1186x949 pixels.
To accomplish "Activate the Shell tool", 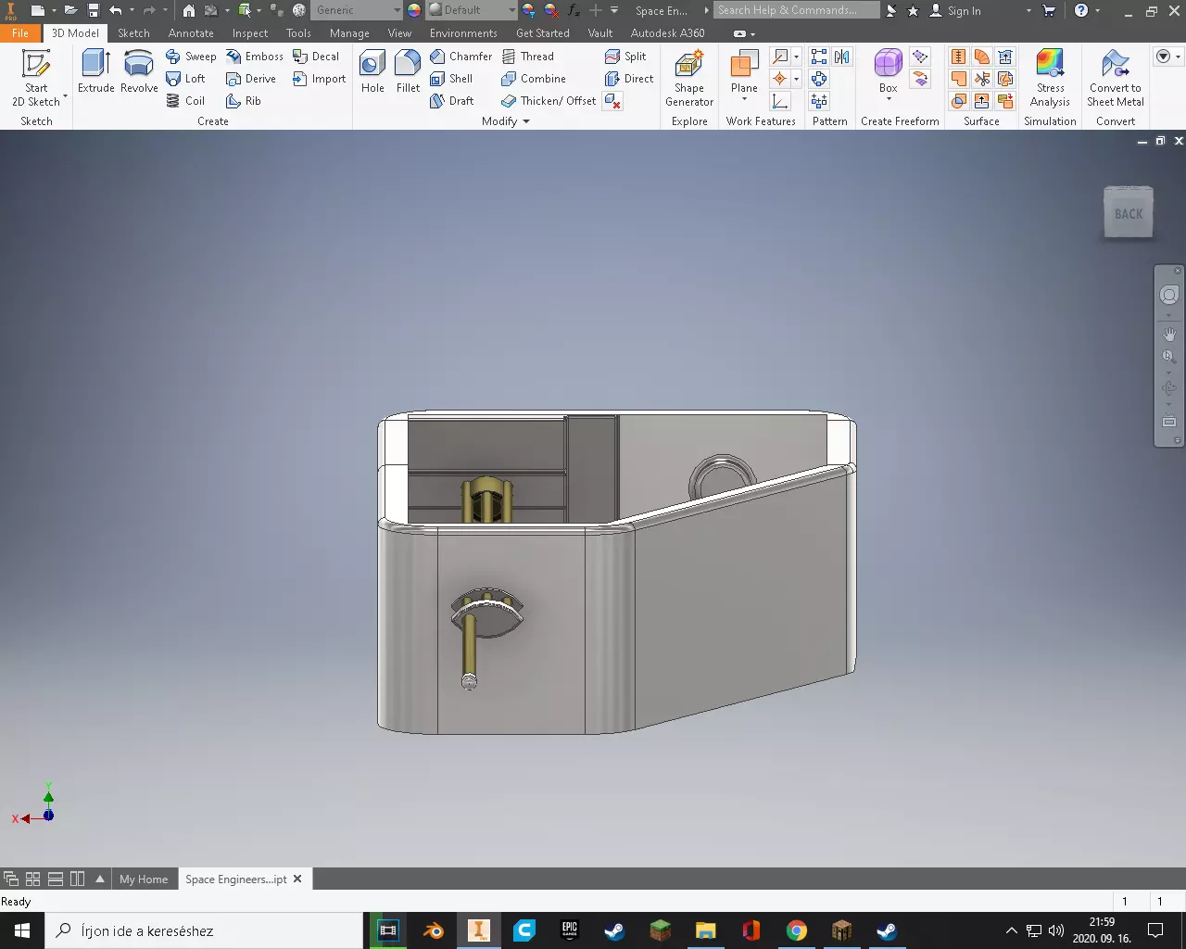I will (451, 79).
